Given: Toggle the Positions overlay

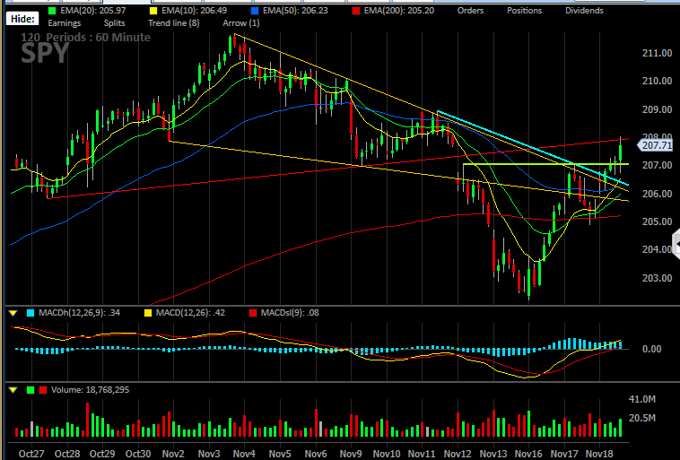Looking at the screenshot, I should (524, 11).
